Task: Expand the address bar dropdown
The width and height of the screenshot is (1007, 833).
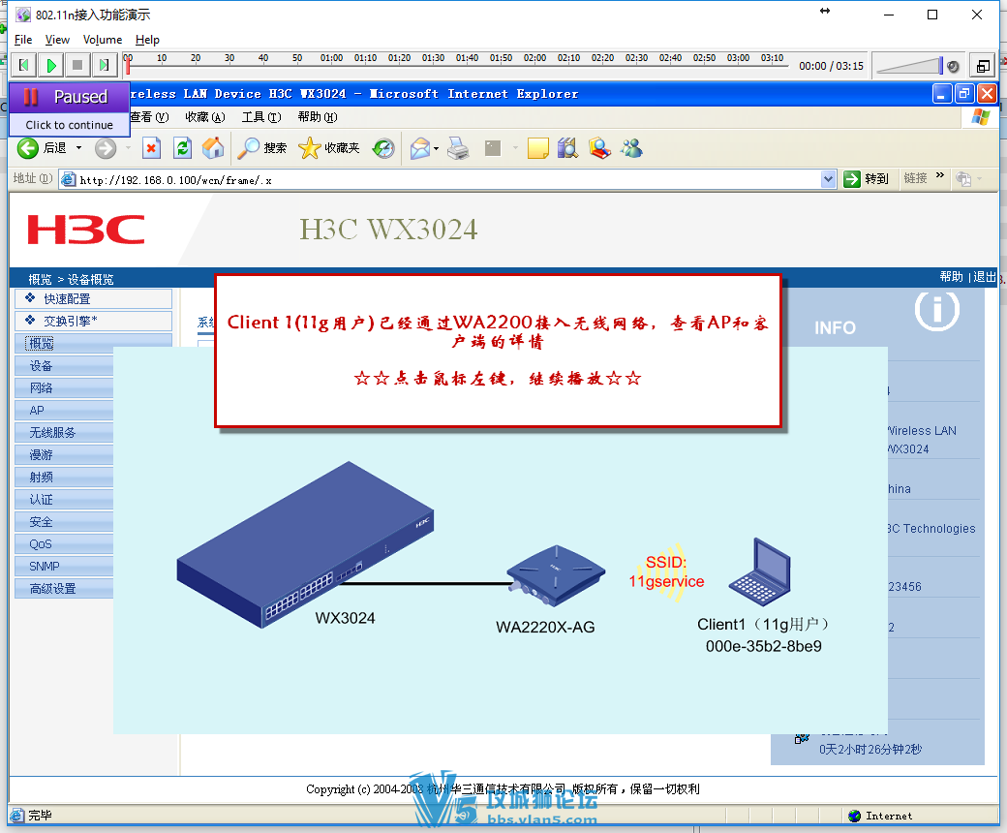Action: (829, 180)
